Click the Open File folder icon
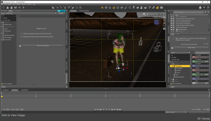 (8, 8)
